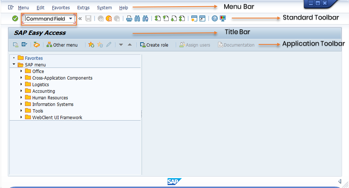Viewport: 349px width, 188px height.
Task: Click the Create role button
Action: coord(154,45)
